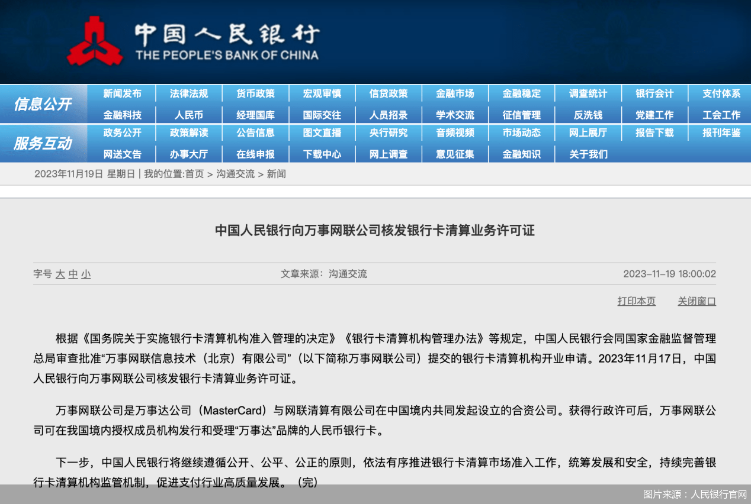This screenshot has width=751, height=504.
Task: Go to 关于我们 page
Action: pos(588,154)
